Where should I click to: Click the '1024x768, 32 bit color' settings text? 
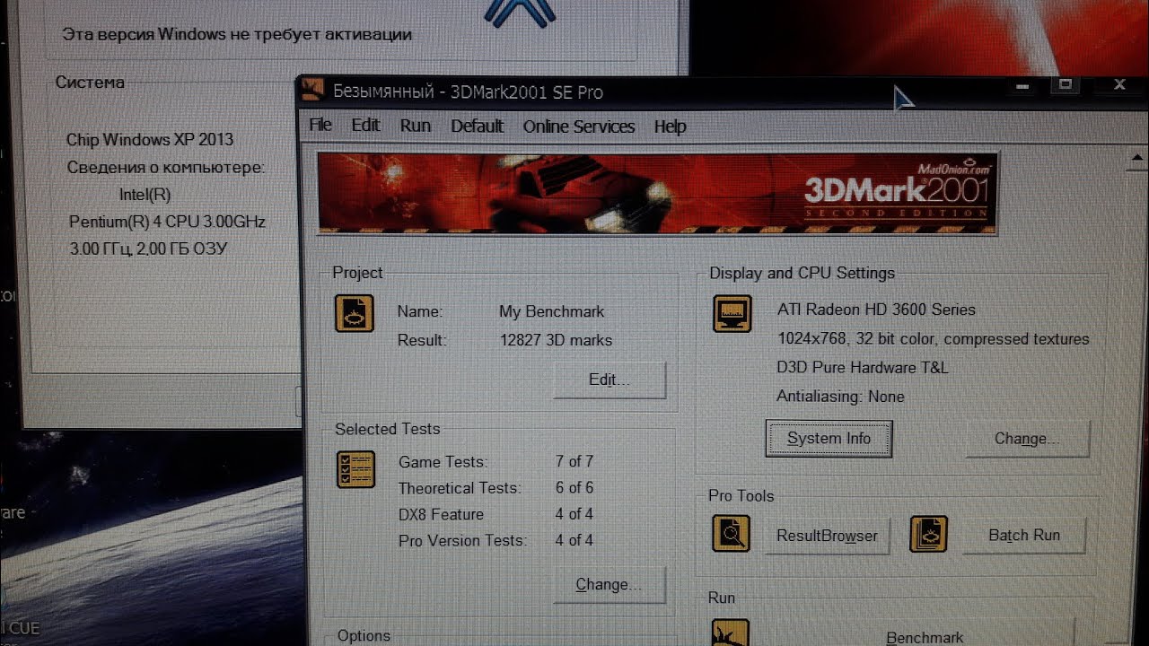(x=933, y=339)
